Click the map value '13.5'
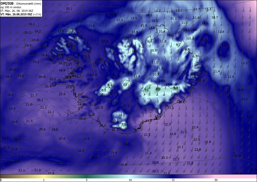 [154, 21]
